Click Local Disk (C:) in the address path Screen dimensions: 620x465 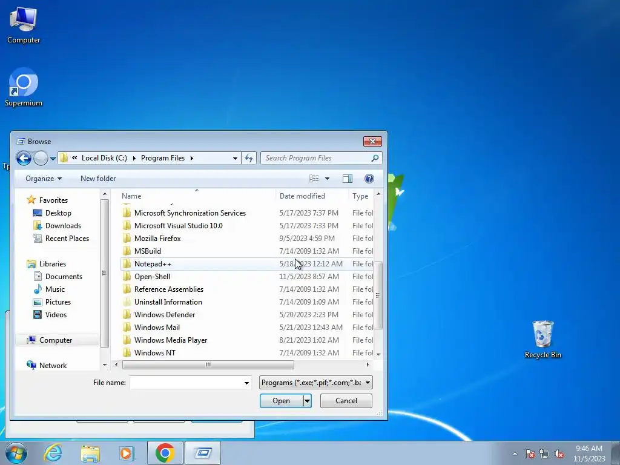(104, 158)
